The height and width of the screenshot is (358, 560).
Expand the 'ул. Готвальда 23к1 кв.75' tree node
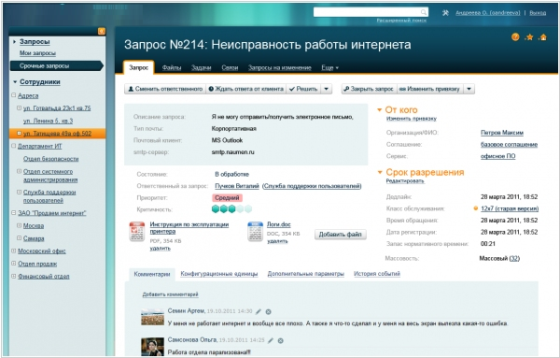point(20,107)
